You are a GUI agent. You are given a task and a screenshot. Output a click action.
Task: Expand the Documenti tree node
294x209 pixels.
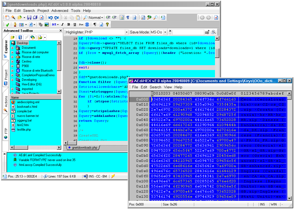[12, 48]
